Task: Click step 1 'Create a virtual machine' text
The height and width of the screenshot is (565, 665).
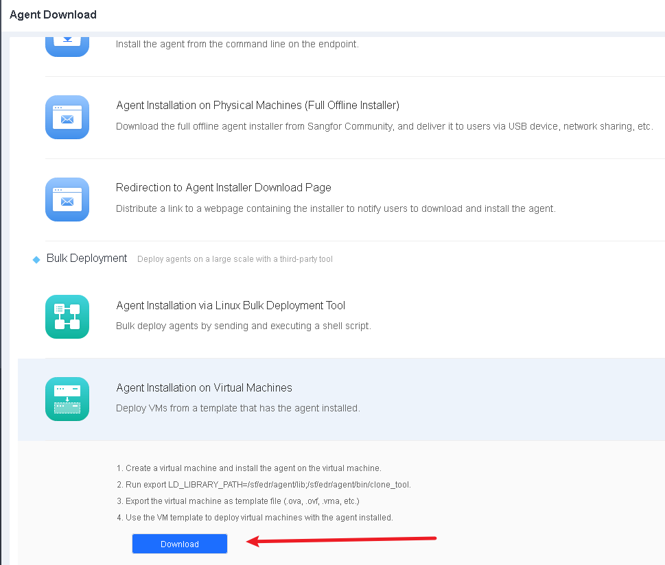Action: point(249,468)
